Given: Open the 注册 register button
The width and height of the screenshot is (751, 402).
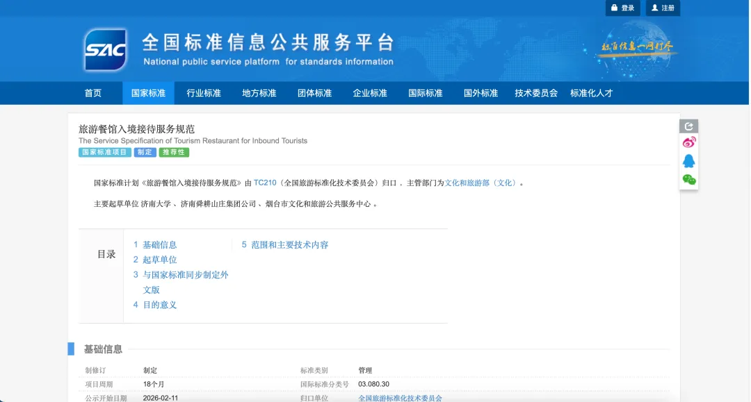Looking at the screenshot, I should (x=663, y=8).
